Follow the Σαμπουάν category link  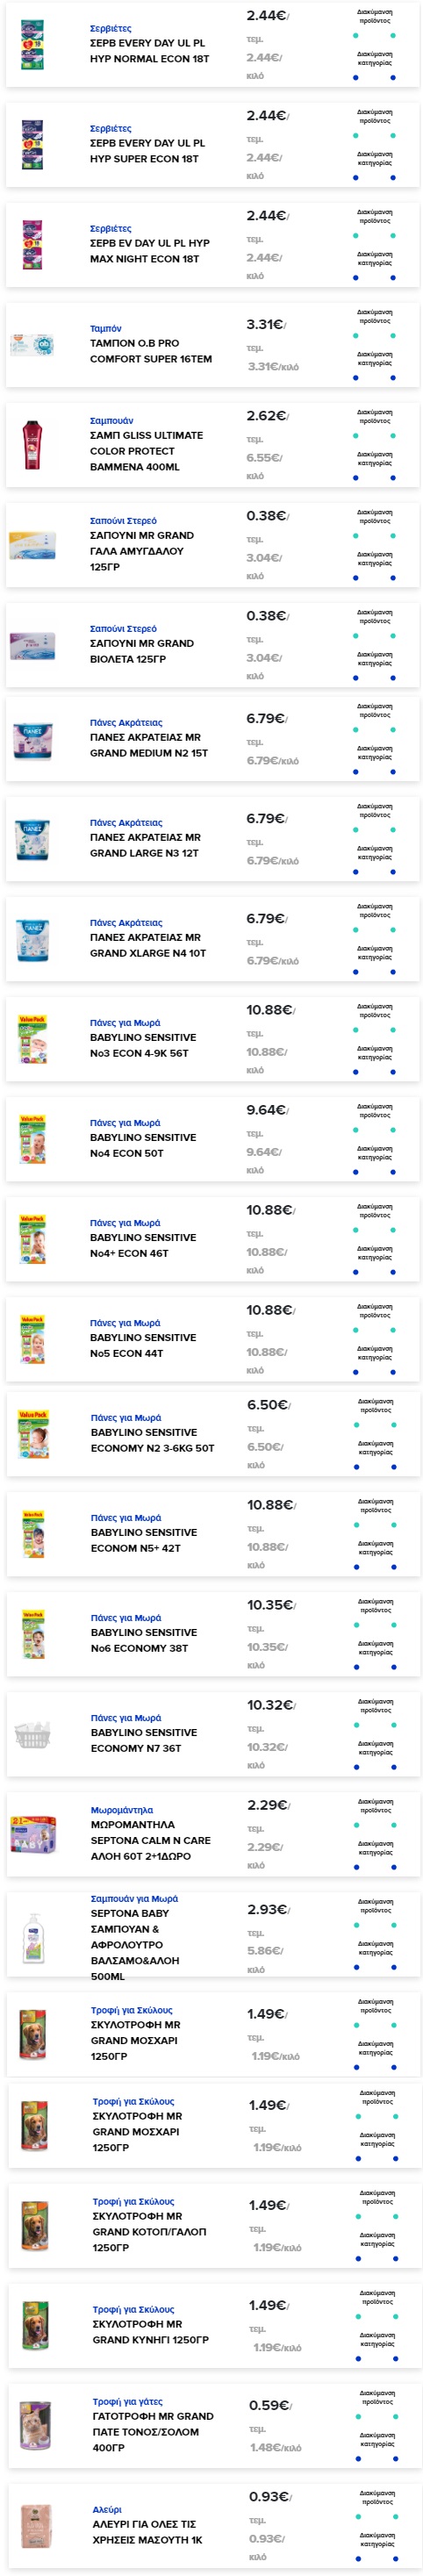click(111, 420)
